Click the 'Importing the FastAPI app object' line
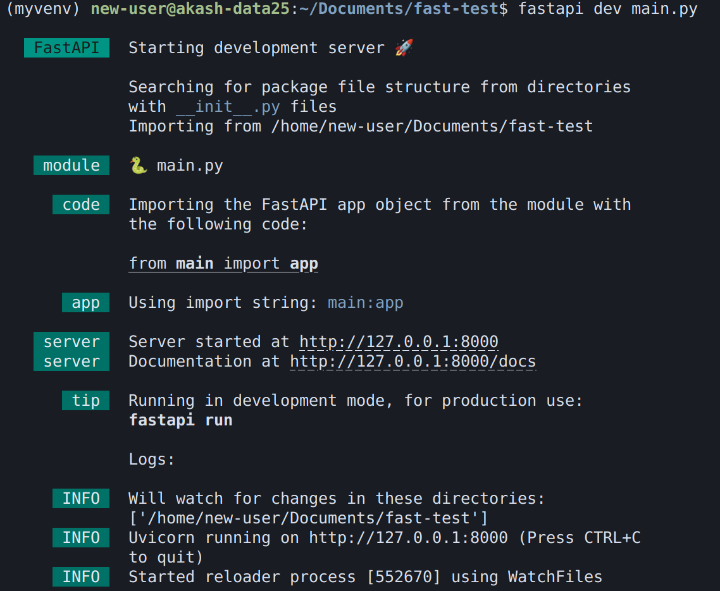This screenshot has height=591, width=720. click(380, 205)
